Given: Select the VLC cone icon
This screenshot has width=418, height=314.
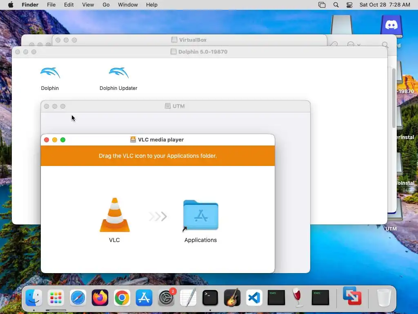Looking at the screenshot, I should pos(115,215).
